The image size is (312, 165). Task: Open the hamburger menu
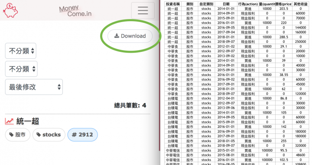point(143,10)
